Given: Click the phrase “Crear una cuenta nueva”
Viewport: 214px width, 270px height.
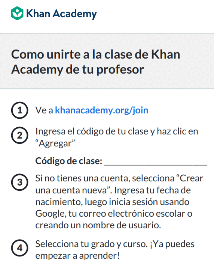Looking at the screenshot, I should [119, 184].
